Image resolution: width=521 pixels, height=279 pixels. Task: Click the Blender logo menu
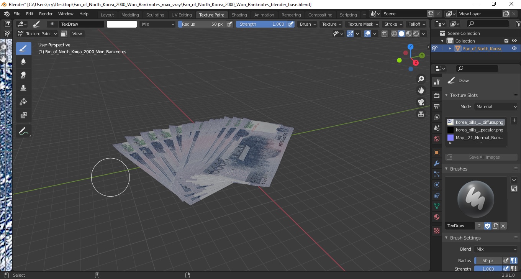(7, 14)
